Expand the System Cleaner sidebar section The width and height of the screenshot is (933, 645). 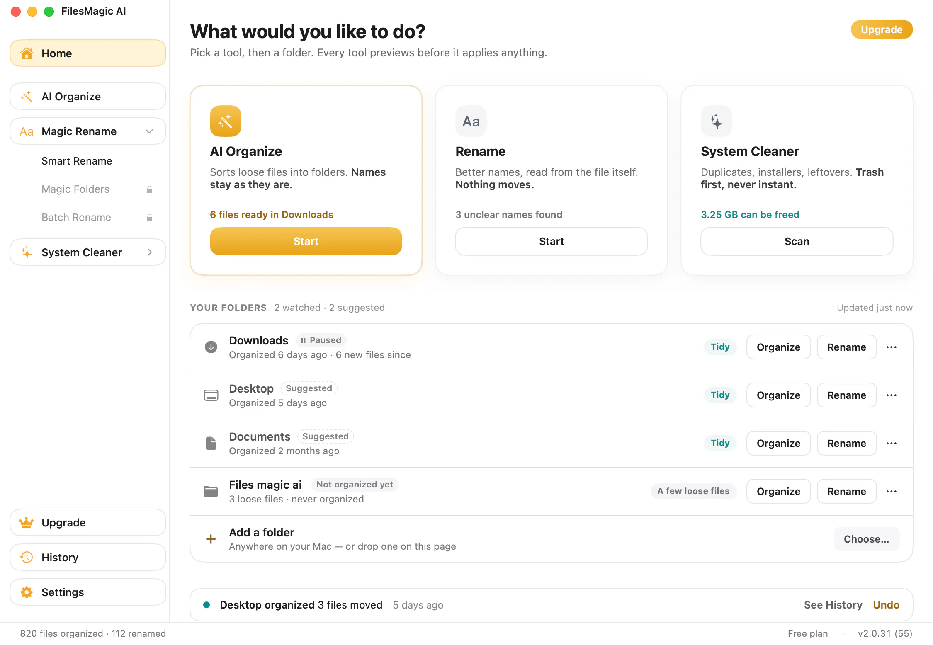click(x=150, y=252)
